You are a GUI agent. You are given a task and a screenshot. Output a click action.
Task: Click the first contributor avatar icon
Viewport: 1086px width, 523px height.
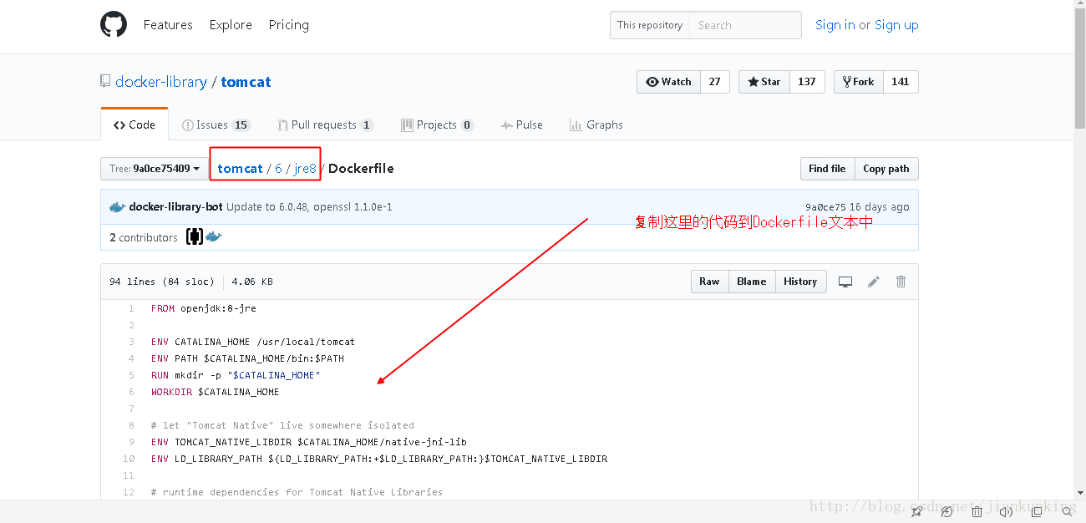point(194,237)
